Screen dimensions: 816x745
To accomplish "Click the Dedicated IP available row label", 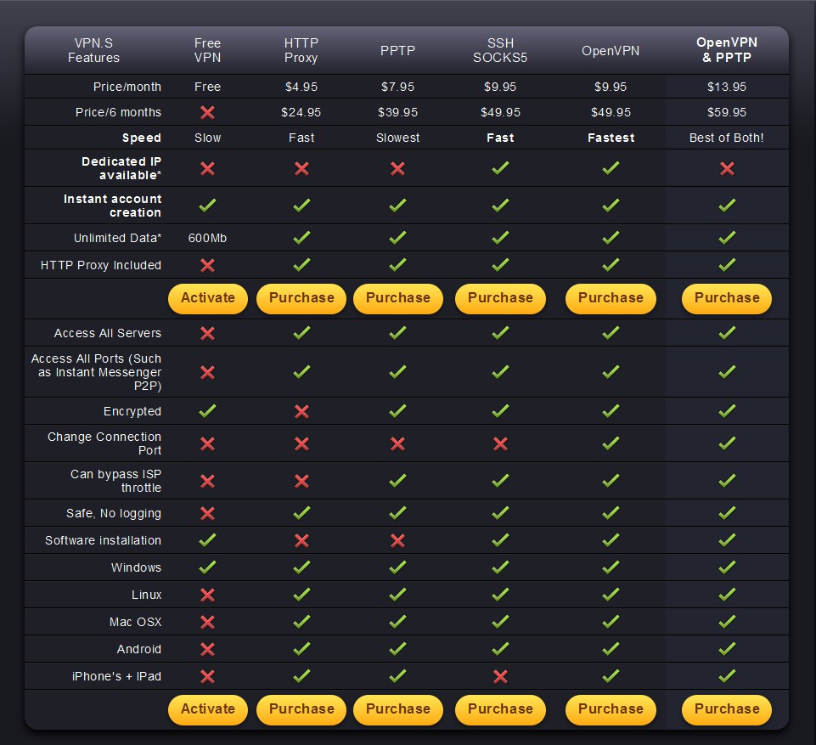I will click(x=121, y=168).
